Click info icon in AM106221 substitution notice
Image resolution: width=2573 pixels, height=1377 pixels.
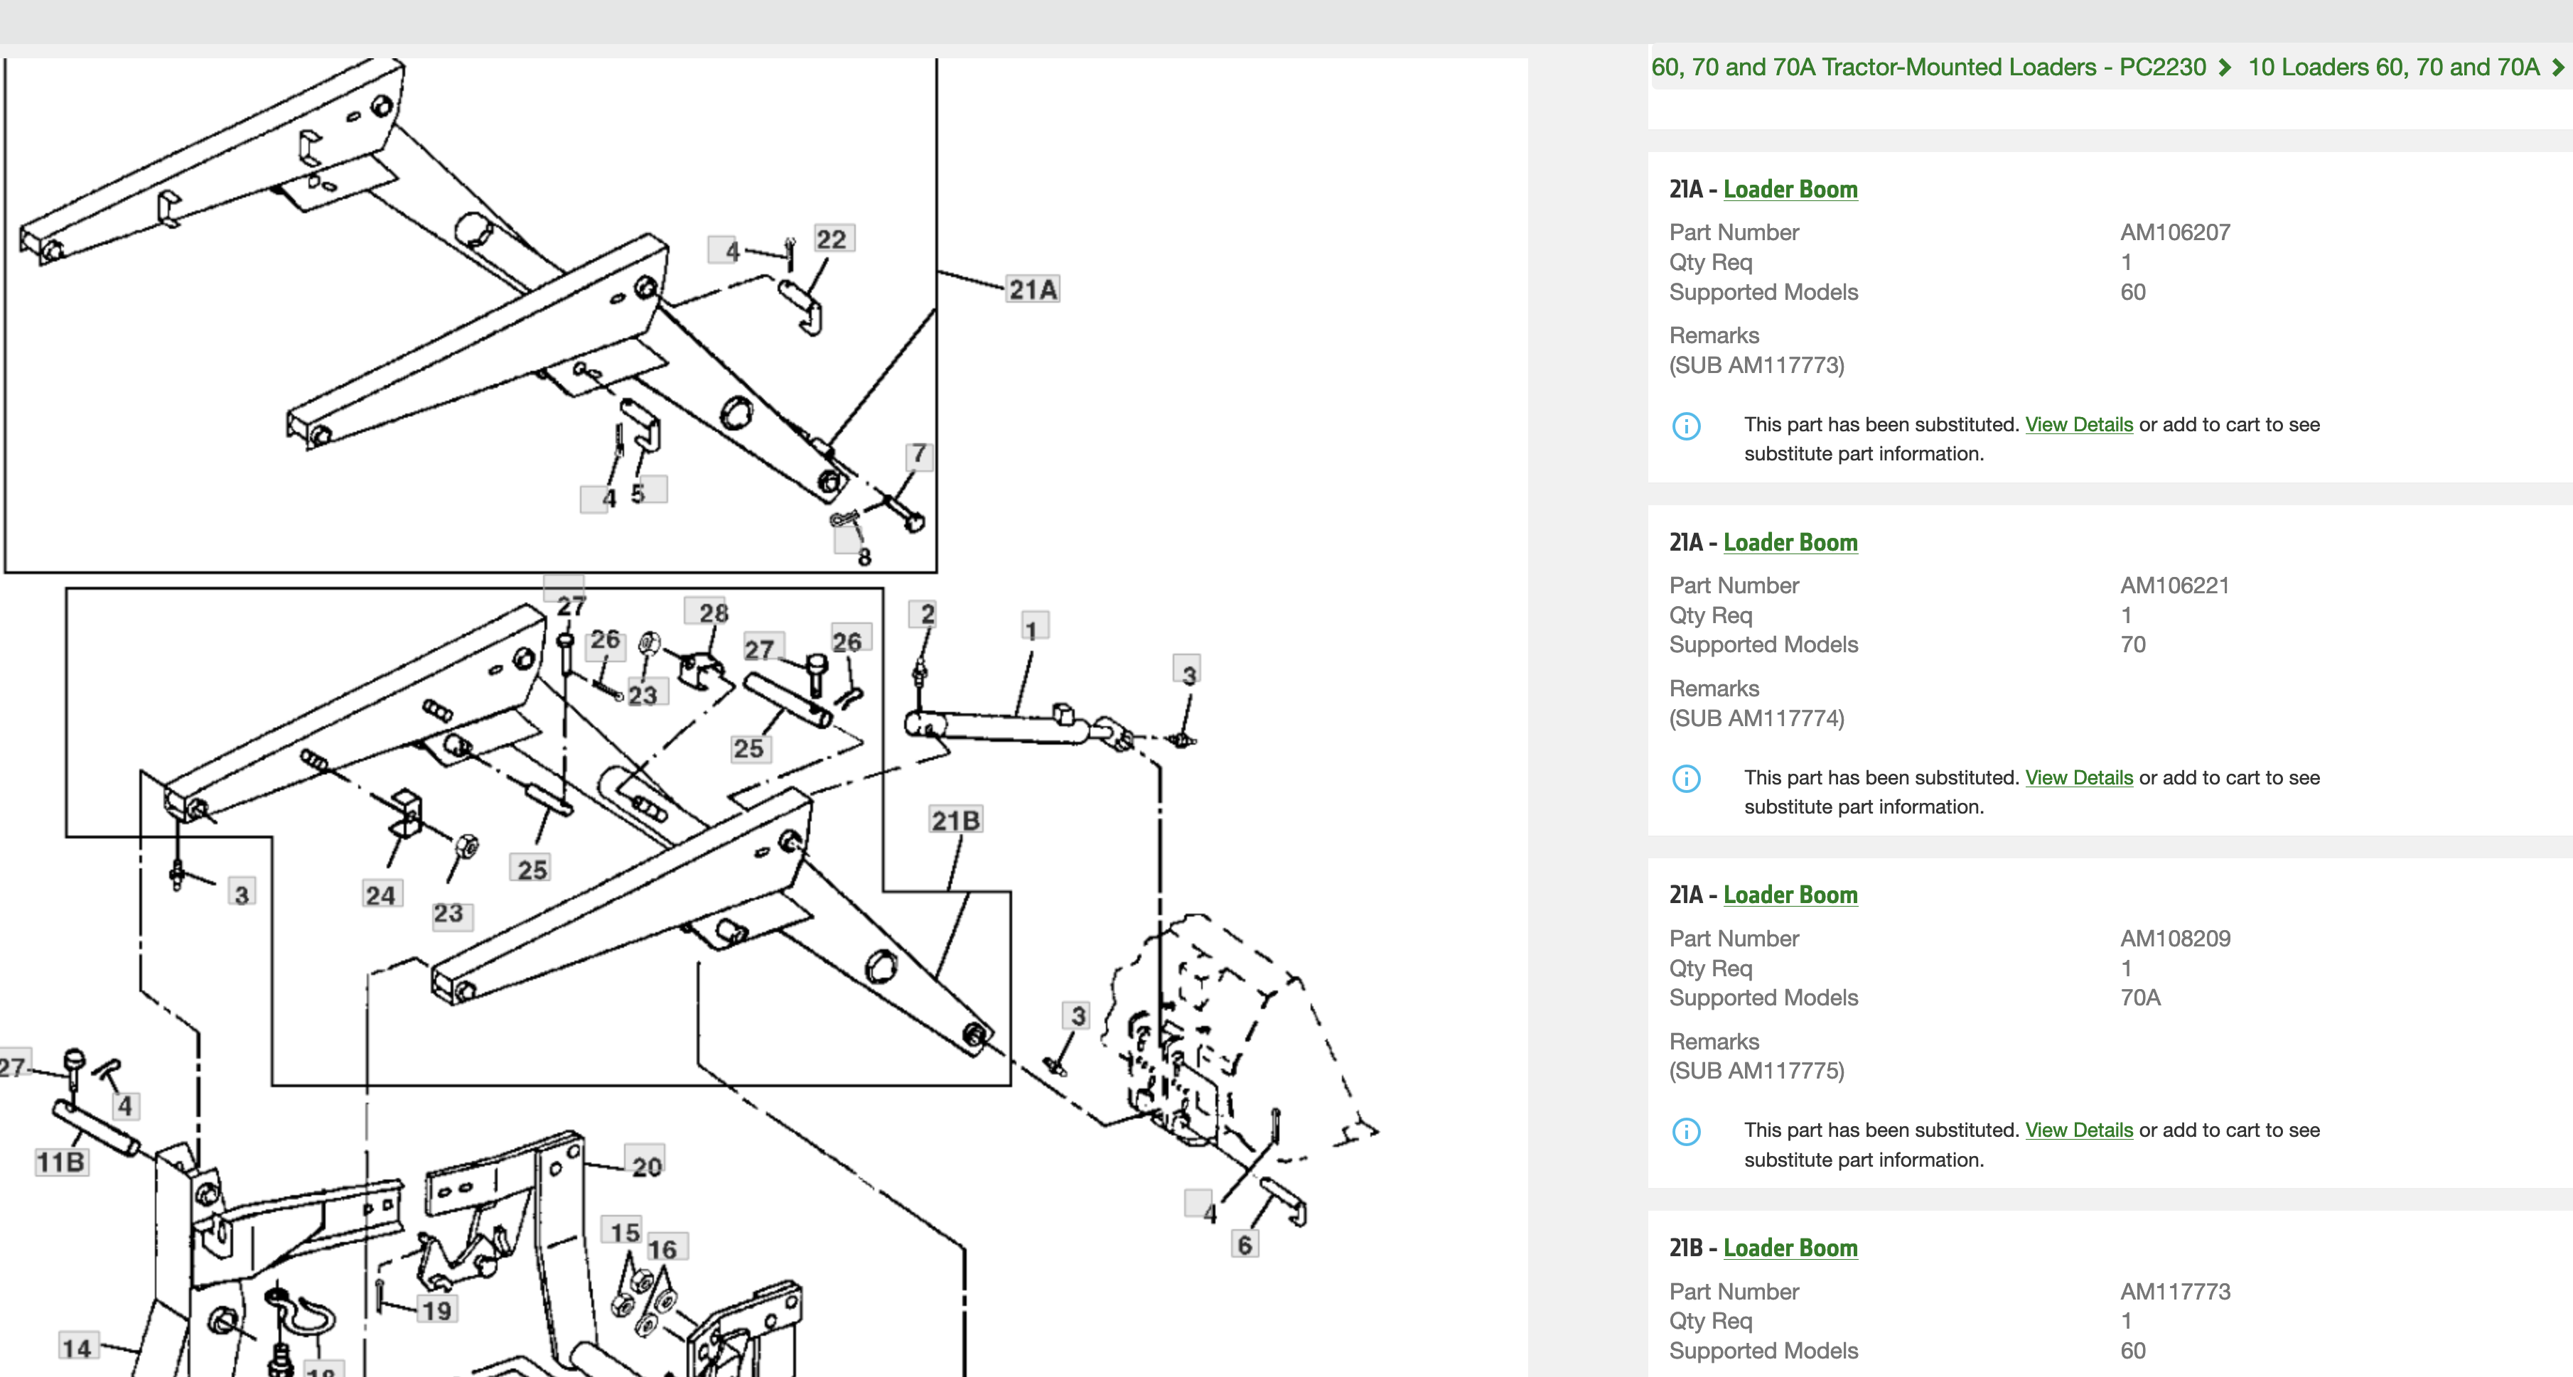point(1686,778)
